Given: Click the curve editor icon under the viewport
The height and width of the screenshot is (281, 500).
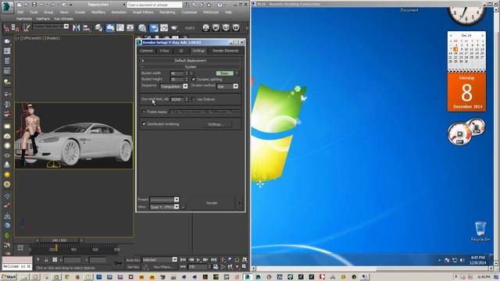Looking at the screenshot, I should (20, 247).
